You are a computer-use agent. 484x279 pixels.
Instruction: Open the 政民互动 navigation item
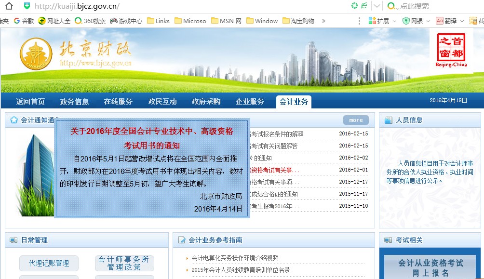[162, 102]
